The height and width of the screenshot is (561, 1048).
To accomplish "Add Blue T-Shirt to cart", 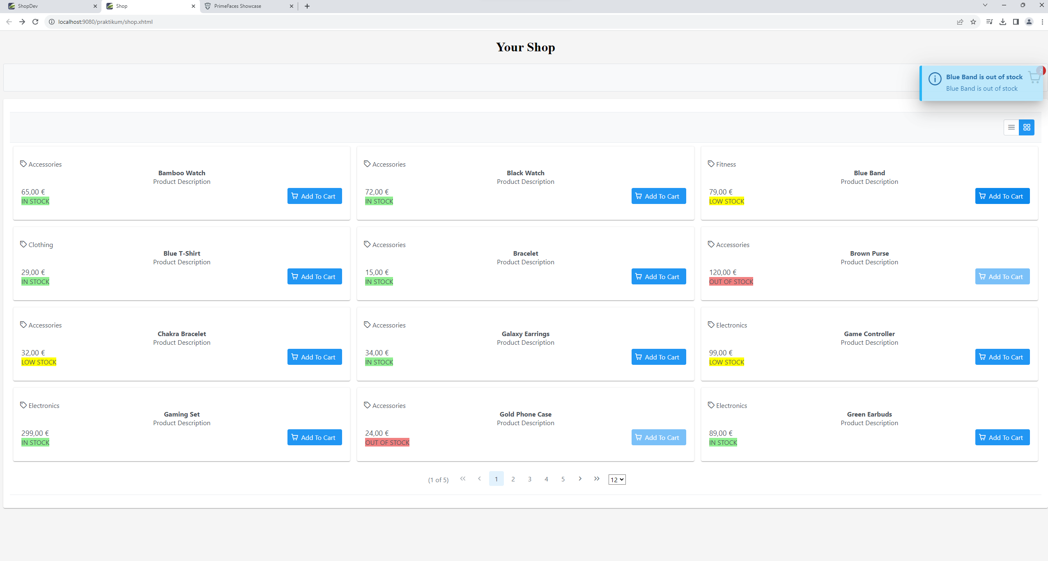I will tap(315, 277).
